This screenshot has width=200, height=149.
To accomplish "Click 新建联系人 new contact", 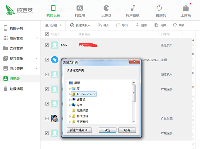I will (x=80, y=25).
